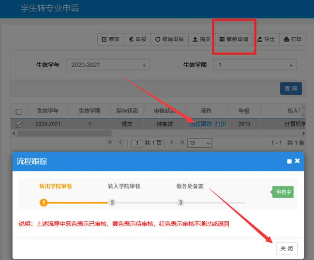Open the 生效学年 dropdown showing 2020-2021
Image resolution: width=314 pixels, height=260 pixels.
[108, 65]
